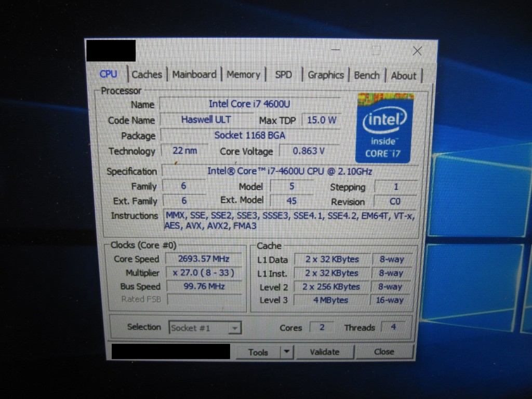Click the core voltage value '0.863 V'
Viewport: 532px width, 399px height.
click(309, 151)
